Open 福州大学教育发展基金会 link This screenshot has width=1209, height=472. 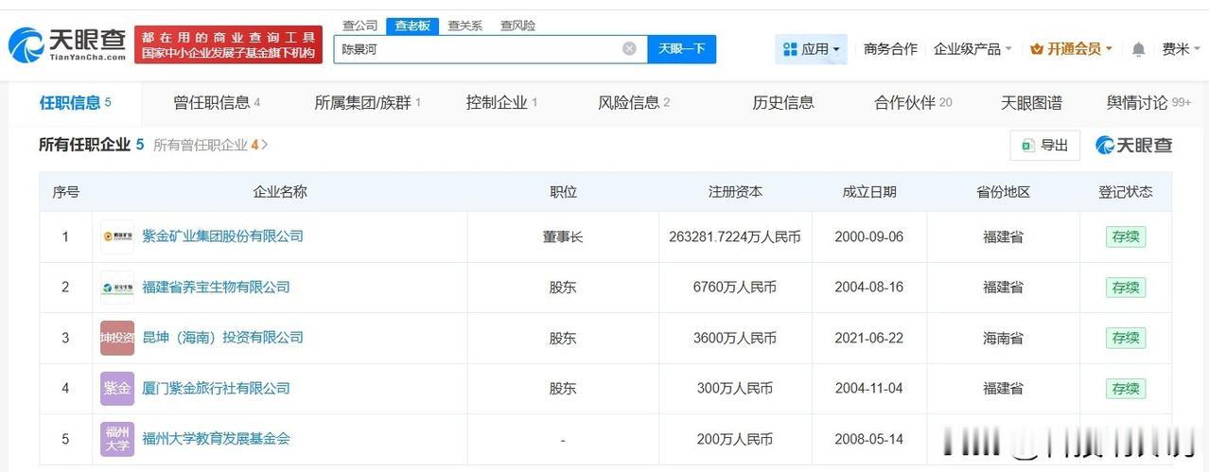(x=216, y=439)
